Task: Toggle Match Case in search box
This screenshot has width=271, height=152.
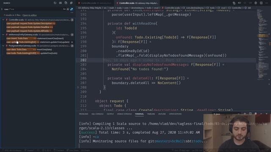Action: 64,9
